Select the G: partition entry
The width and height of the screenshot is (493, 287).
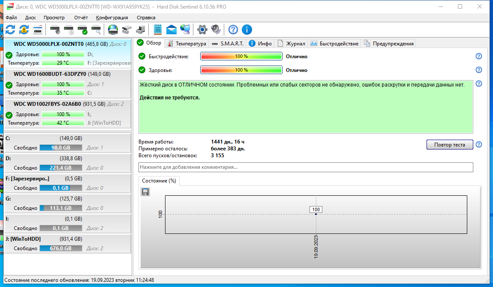pyautogui.click(x=68, y=203)
